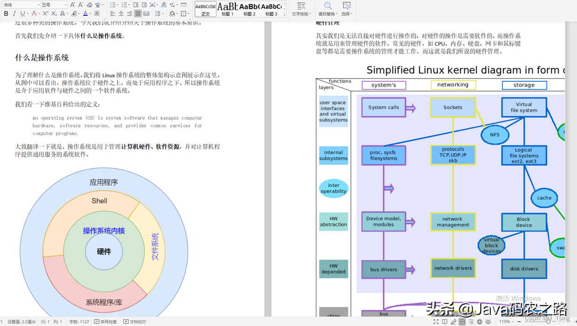
Task: Apply superscript formatting
Action: click(x=45, y=13)
